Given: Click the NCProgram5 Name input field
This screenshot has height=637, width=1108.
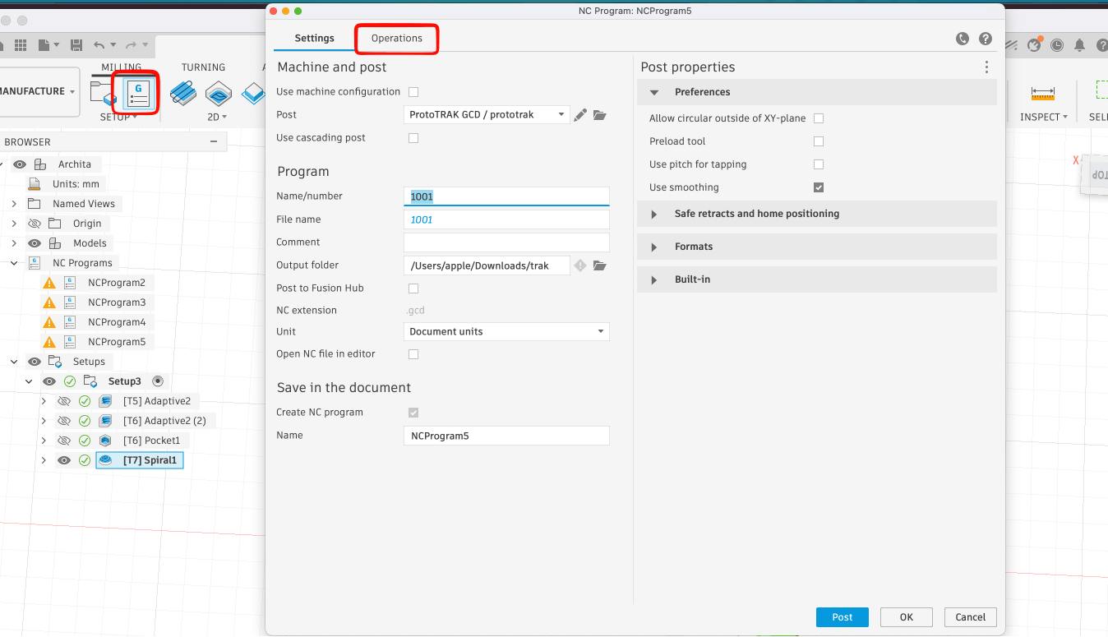Looking at the screenshot, I should pos(506,436).
